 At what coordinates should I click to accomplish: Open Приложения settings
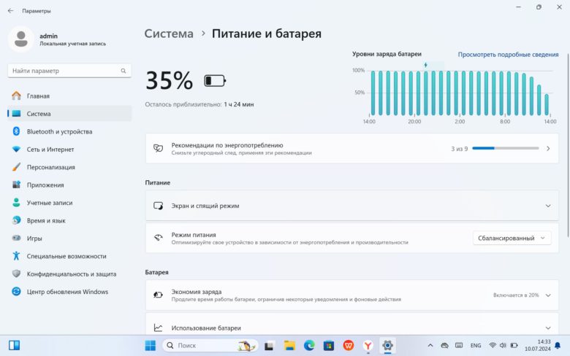[x=69, y=185]
